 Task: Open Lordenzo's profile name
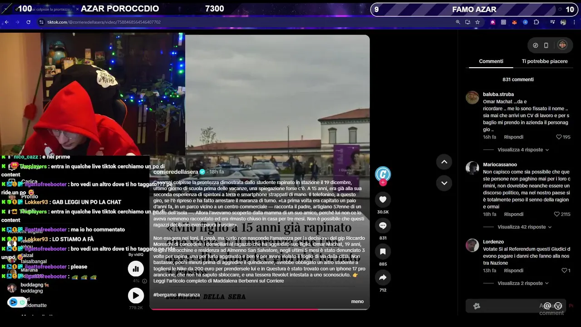coord(493,242)
